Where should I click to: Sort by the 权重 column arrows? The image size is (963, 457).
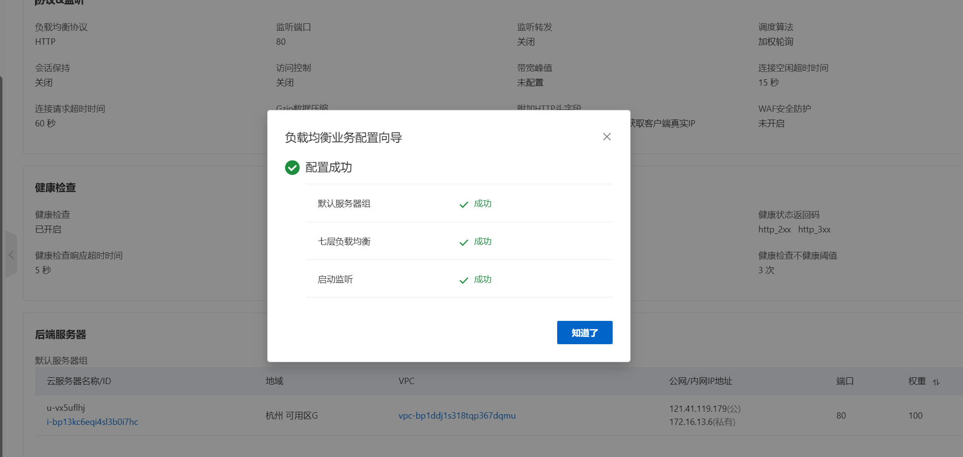coord(936,382)
